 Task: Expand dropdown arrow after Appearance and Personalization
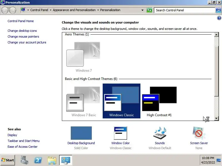tap(98, 10)
